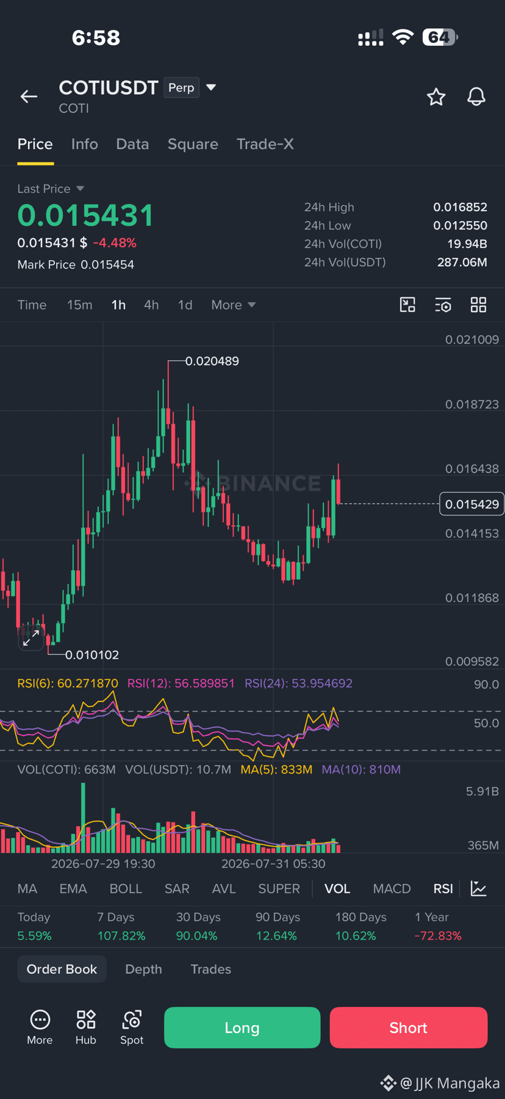Tap the MA(5): 833M volume label

[x=276, y=769]
